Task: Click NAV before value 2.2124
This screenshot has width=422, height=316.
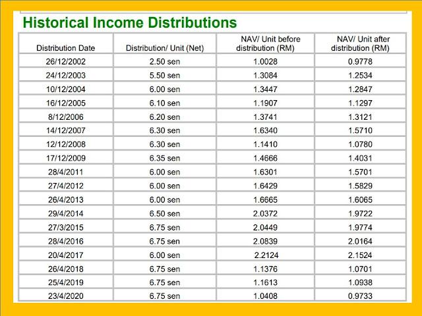Action: pyautogui.click(x=266, y=255)
